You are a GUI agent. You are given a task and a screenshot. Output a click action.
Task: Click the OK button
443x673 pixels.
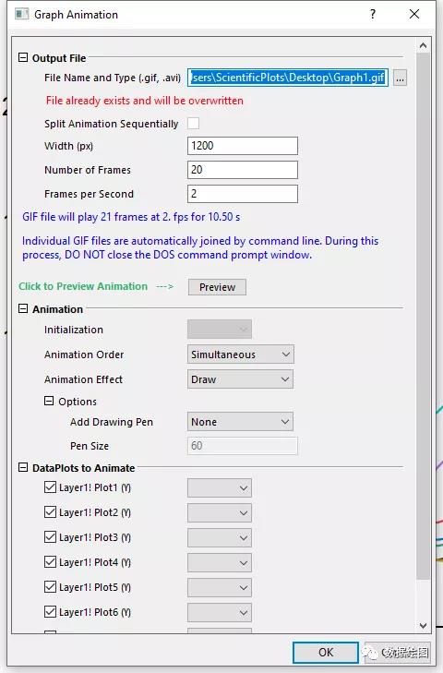326,653
